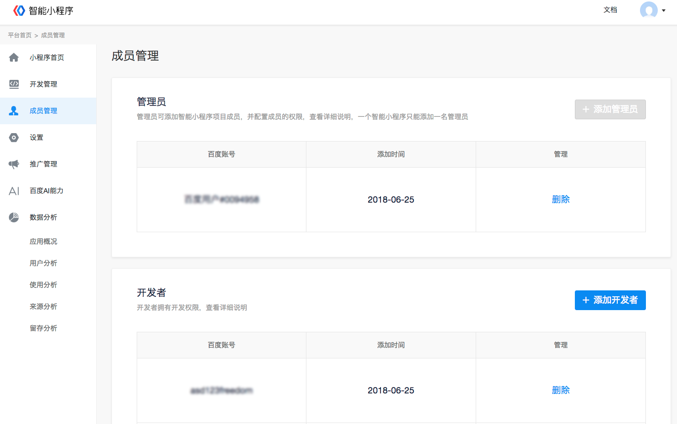Open 使用分析 submenu item

point(43,285)
